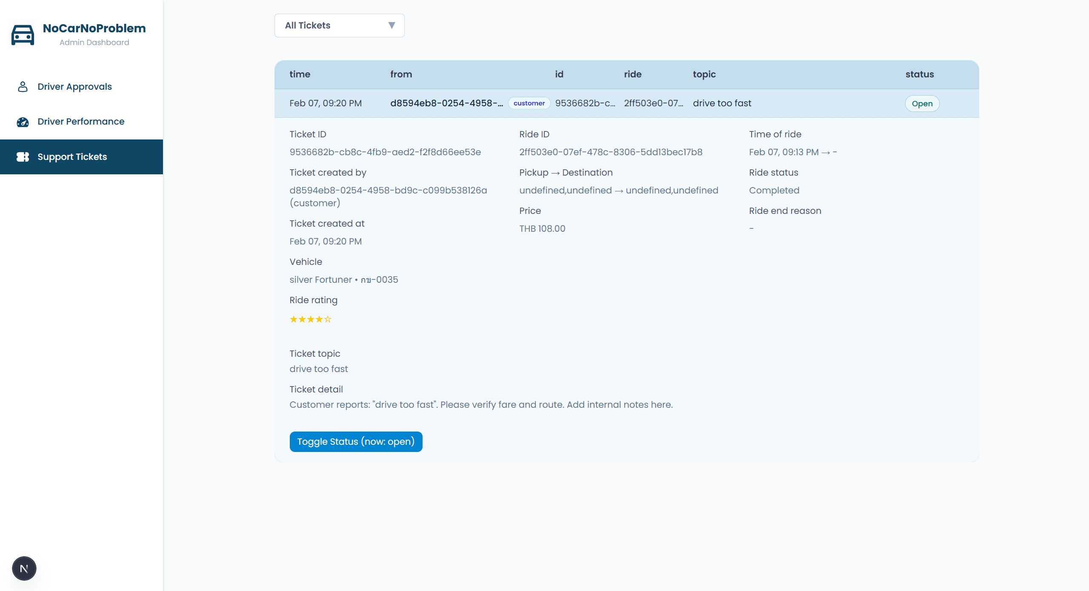Image resolution: width=1089 pixels, height=591 pixels.
Task: Click the customer role badge
Action: click(x=529, y=103)
